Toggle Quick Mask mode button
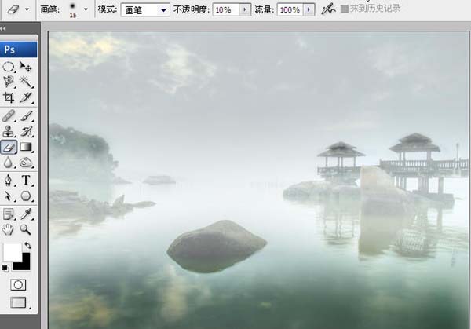The image size is (471, 329). click(x=18, y=284)
